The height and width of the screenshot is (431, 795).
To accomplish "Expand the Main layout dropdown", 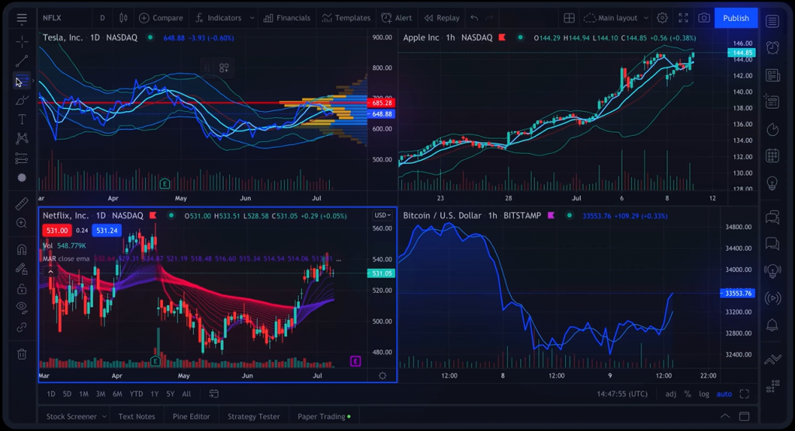I will click(645, 18).
